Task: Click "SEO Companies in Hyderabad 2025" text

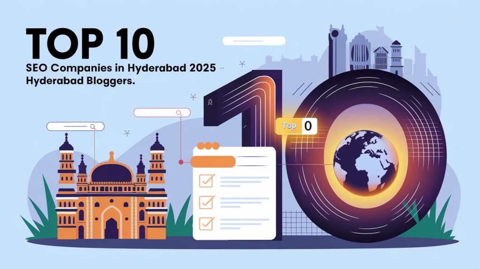Action: click(x=121, y=67)
